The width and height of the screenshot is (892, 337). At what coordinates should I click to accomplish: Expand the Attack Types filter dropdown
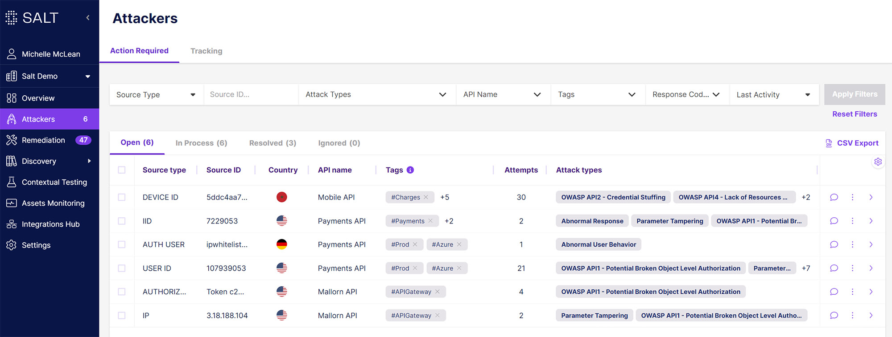376,94
